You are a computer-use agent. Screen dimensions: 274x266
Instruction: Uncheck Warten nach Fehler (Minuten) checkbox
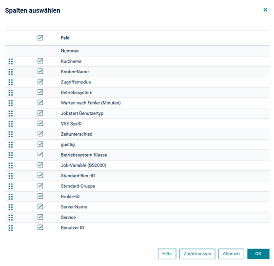point(40,102)
